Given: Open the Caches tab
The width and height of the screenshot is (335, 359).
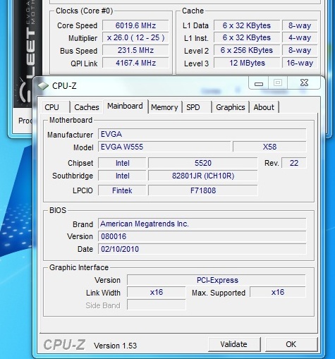Looking at the screenshot, I should (x=87, y=107).
